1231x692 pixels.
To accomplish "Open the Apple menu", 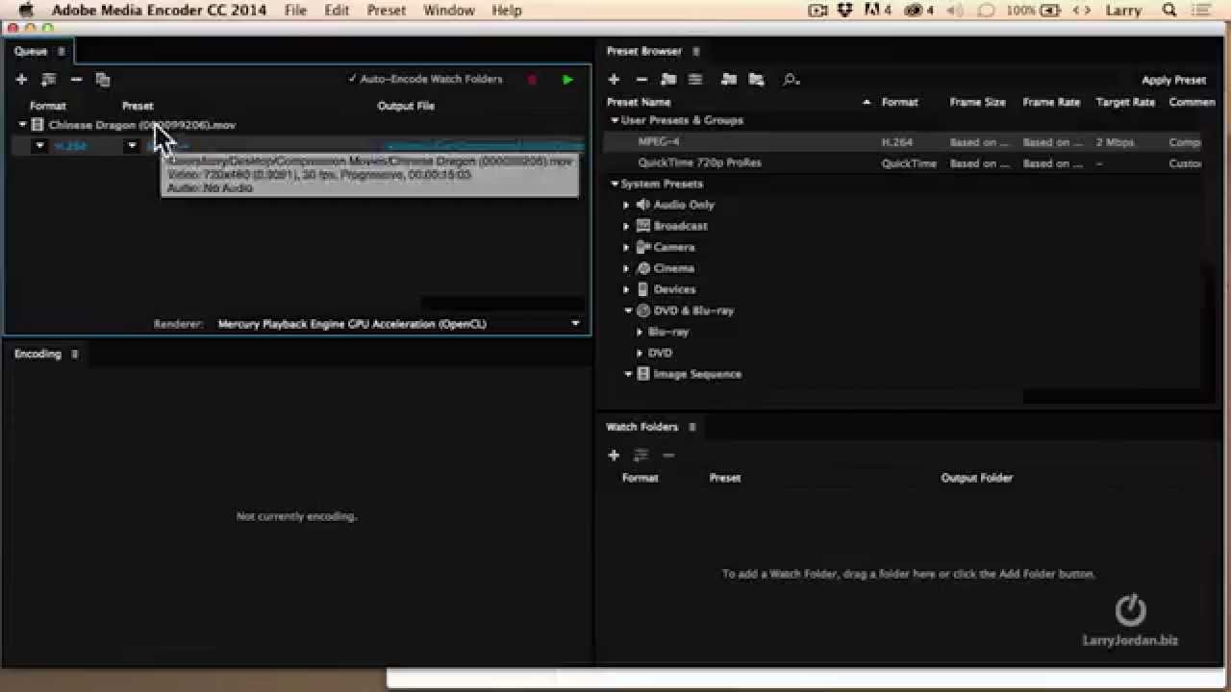I will pyautogui.click(x=26, y=11).
